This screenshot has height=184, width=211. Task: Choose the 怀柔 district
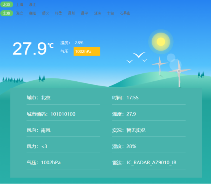59,13
